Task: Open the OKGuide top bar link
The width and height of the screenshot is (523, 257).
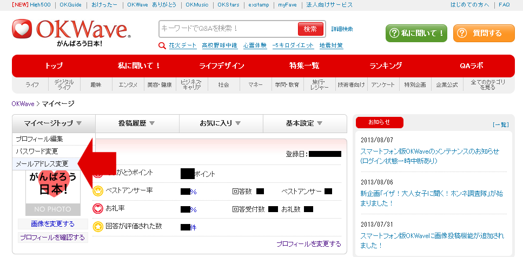Action: pyautogui.click(x=70, y=5)
